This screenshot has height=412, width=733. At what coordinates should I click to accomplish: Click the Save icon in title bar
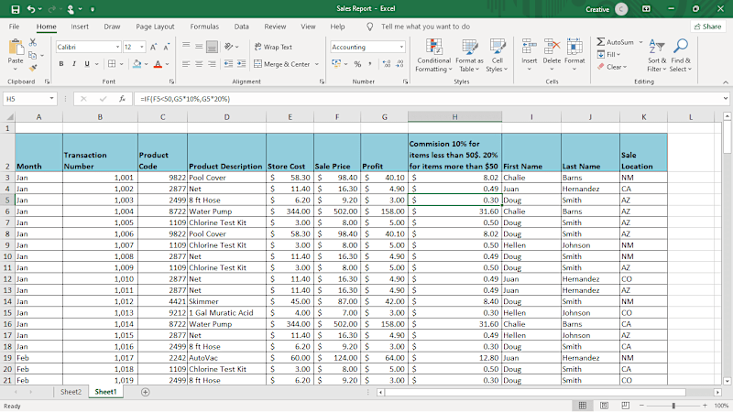coord(16,9)
